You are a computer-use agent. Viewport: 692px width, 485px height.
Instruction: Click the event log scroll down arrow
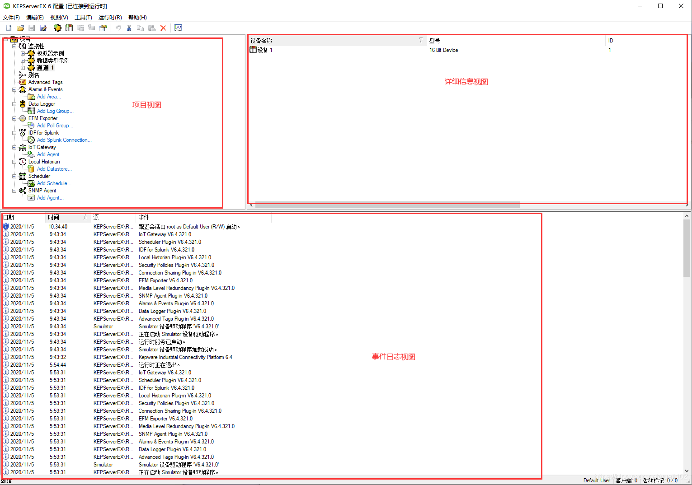pos(687,471)
